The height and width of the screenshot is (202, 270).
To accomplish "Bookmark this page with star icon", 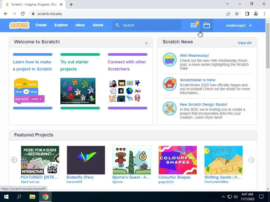I will pos(237,14).
